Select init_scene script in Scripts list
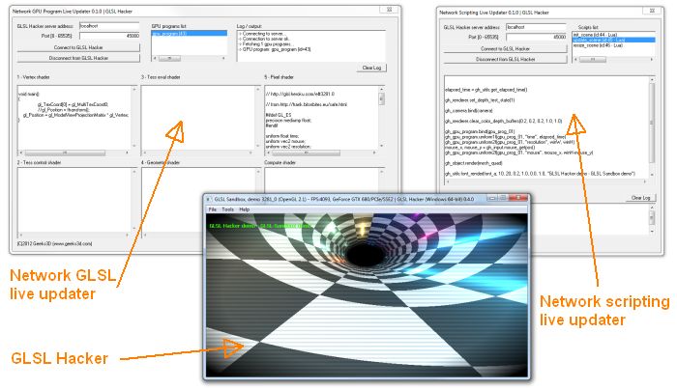This screenshot has width=677, height=389. point(613,35)
